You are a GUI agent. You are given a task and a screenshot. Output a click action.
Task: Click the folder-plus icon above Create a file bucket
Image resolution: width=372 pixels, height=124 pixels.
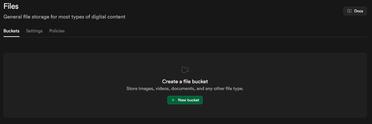[x=185, y=70]
